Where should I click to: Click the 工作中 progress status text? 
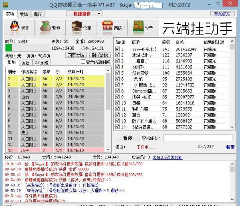tap(146, 147)
